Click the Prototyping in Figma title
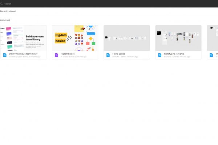Viewport: 218px width, 145px height. 174,54
